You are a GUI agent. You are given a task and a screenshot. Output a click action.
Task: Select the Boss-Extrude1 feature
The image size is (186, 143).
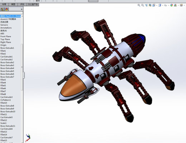coord(7,48)
